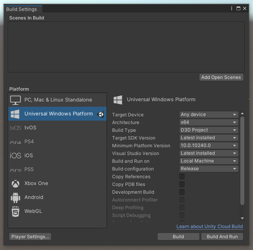The width and height of the screenshot is (253, 250).
Task: Click the PS5 platform name text
Action: [29, 170]
